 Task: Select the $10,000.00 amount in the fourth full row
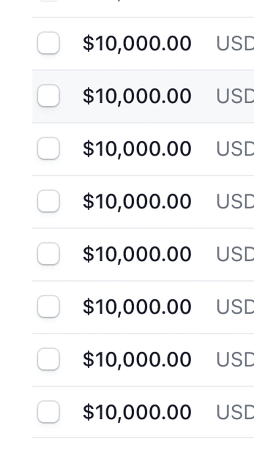(137, 201)
